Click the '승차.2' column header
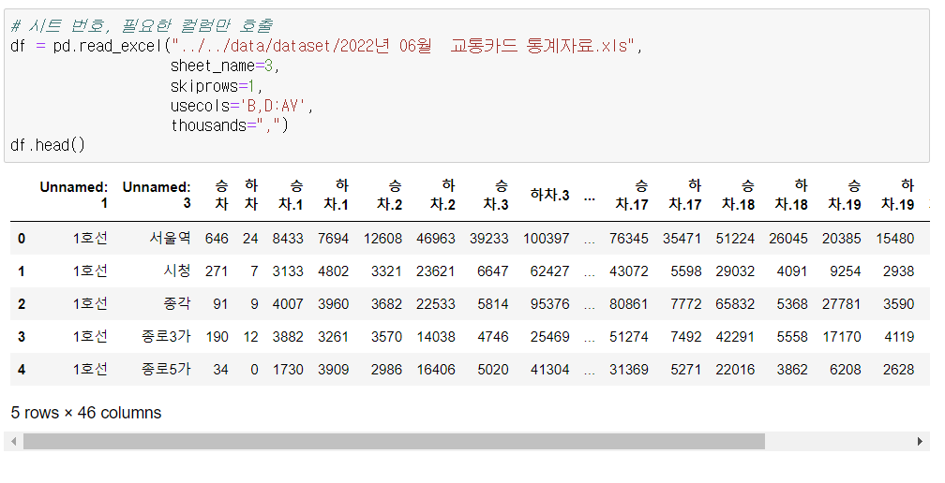 [389, 195]
